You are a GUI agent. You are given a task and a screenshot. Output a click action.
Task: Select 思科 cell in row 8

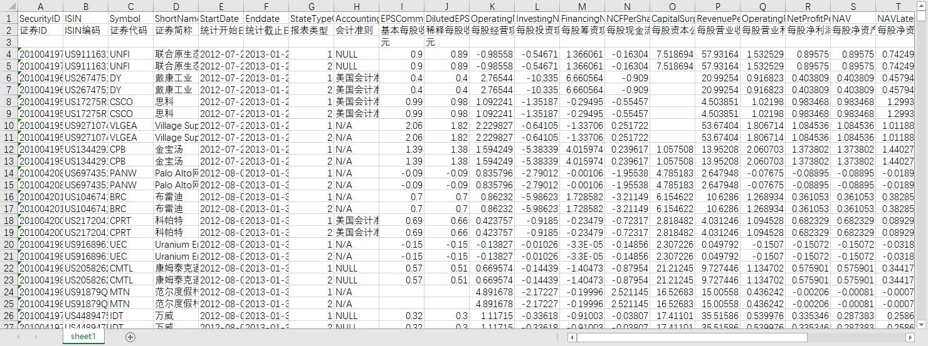pos(176,101)
